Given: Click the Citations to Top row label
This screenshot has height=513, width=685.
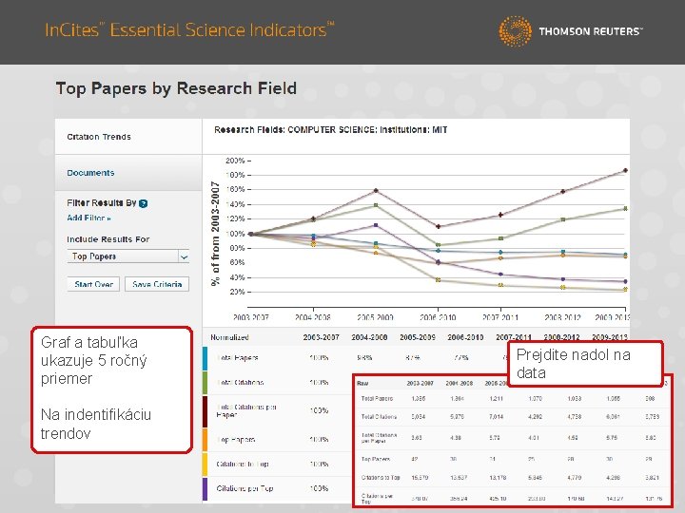Looking at the screenshot, I should coord(243,465).
